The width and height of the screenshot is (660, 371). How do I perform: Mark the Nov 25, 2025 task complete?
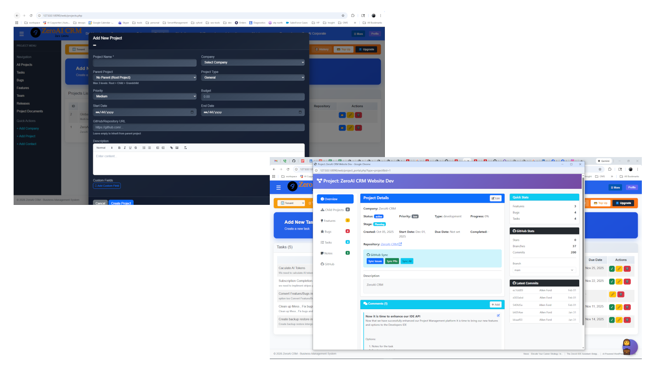click(612, 269)
